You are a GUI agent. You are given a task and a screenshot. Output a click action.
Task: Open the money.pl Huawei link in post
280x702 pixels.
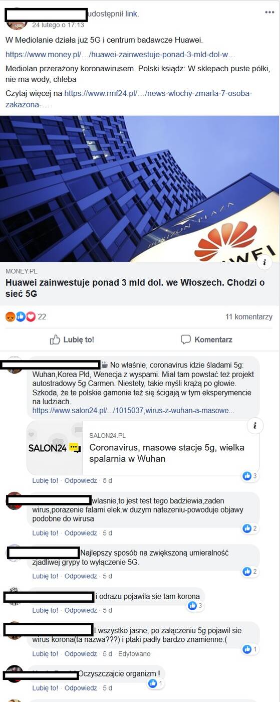(120, 54)
